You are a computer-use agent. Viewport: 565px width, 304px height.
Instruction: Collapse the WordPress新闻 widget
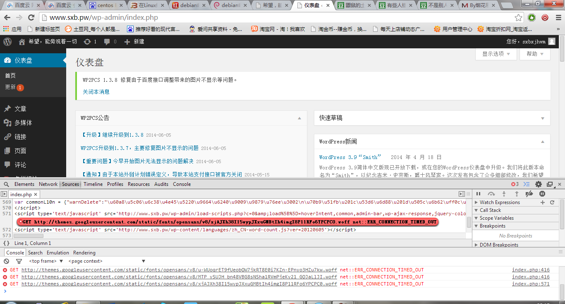(x=543, y=142)
